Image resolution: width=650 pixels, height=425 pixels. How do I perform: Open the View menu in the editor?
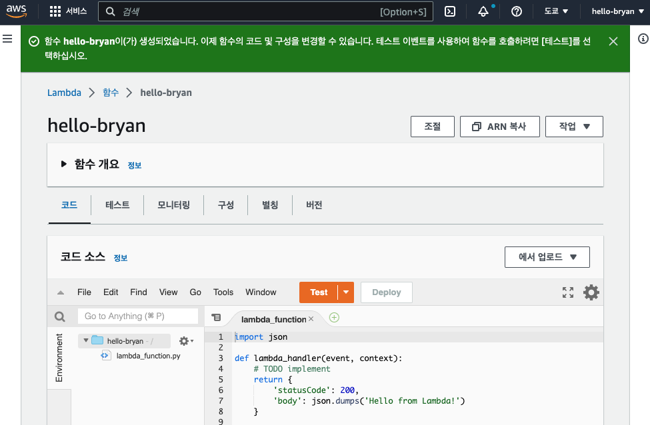[x=168, y=292]
